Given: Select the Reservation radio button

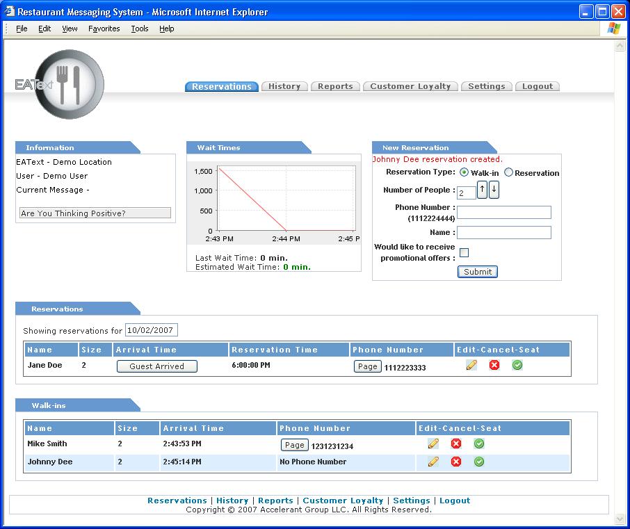Looking at the screenshot, I should click(x=509, y=172).
